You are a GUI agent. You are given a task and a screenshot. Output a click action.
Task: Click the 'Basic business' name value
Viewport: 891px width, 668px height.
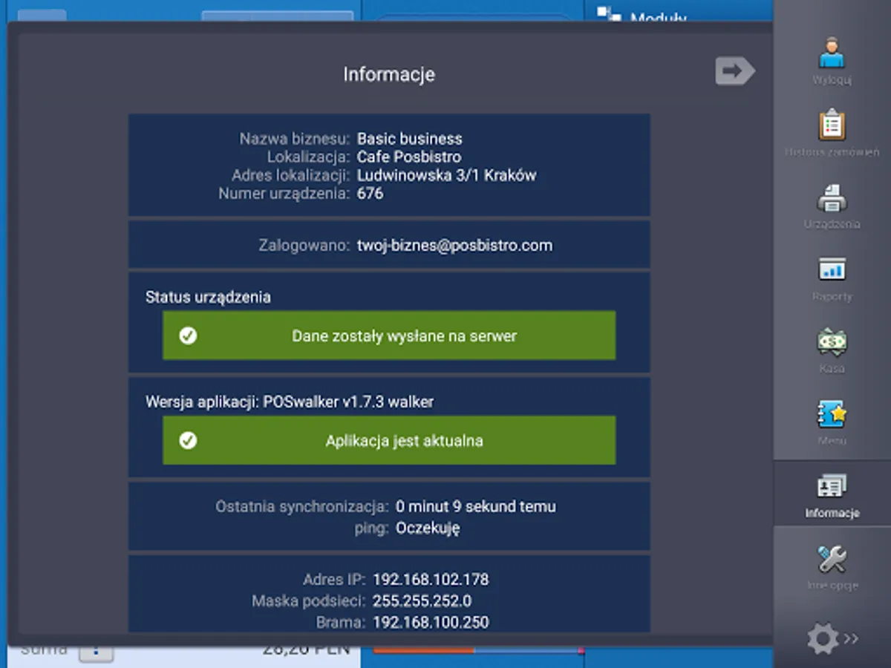coord(409,138)
